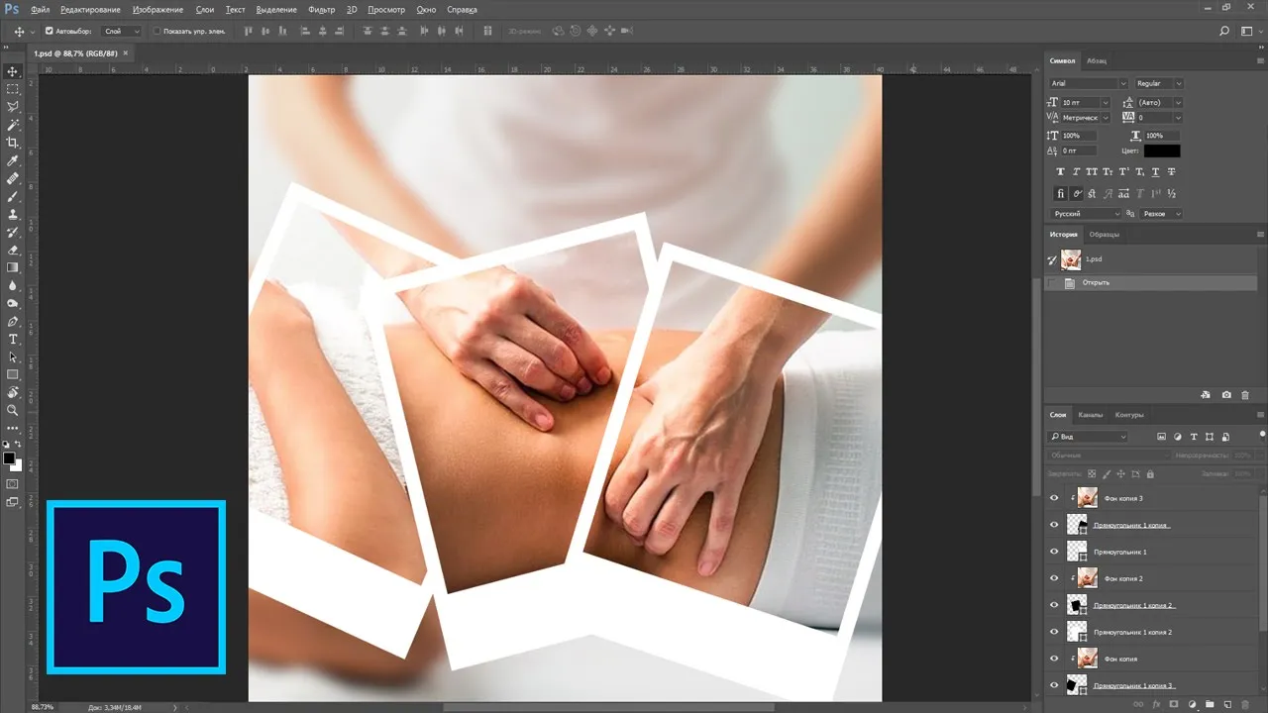Hide the Прямоугольник 1 копия layer
The image size is (1268, 713).
[x=1054, y=525]
